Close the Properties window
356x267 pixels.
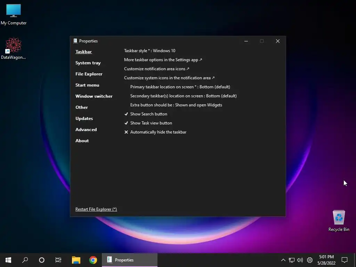[278, 41]
